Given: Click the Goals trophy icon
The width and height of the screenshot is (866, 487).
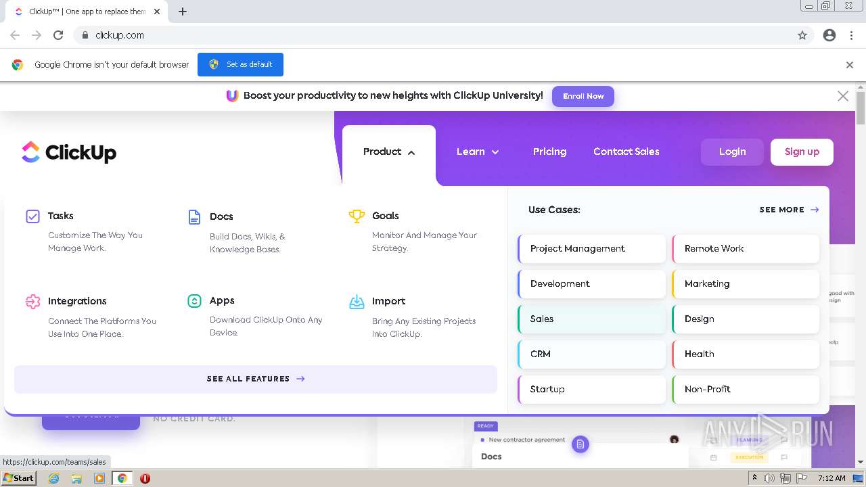Looking at the screenshot, I should tap(357, 216).
